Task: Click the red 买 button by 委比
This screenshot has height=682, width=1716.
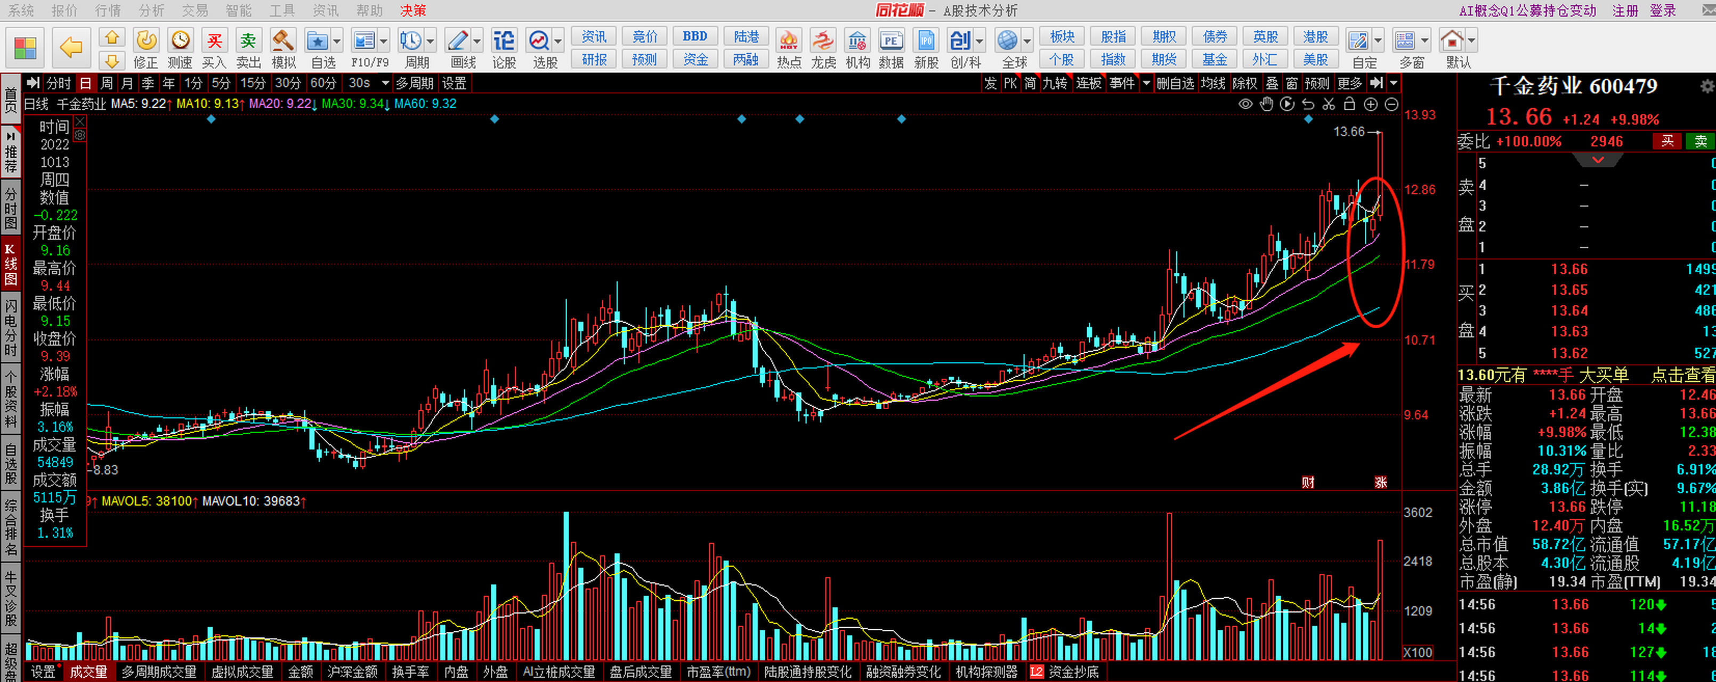Action: [x=1668, y=141]
